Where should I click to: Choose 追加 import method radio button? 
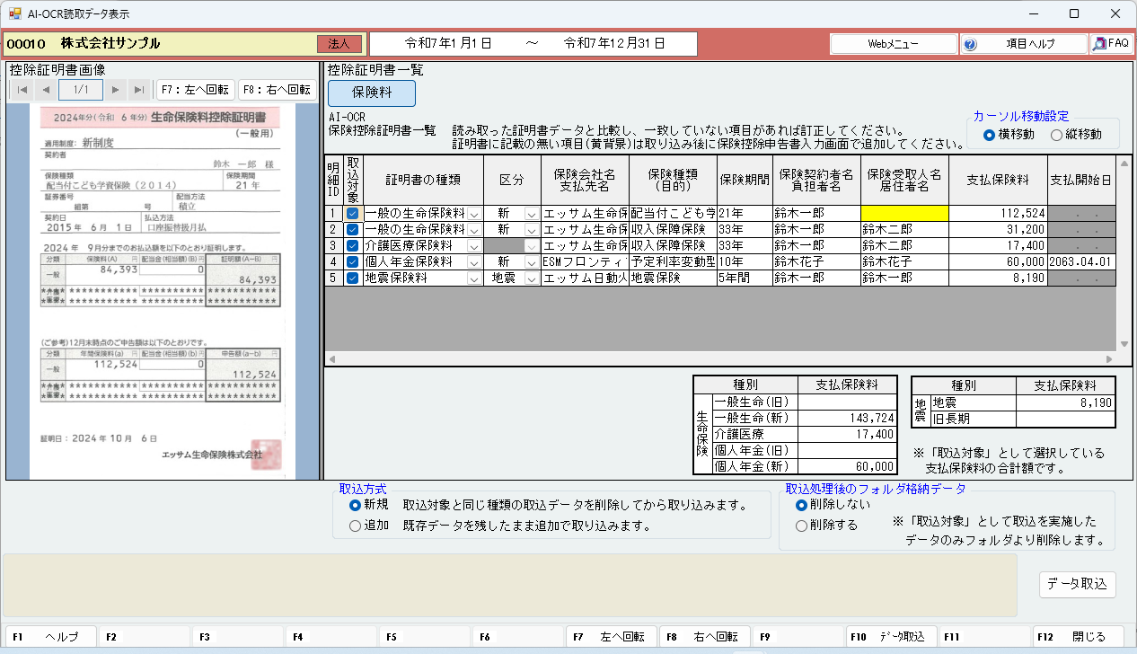point(356,526)
